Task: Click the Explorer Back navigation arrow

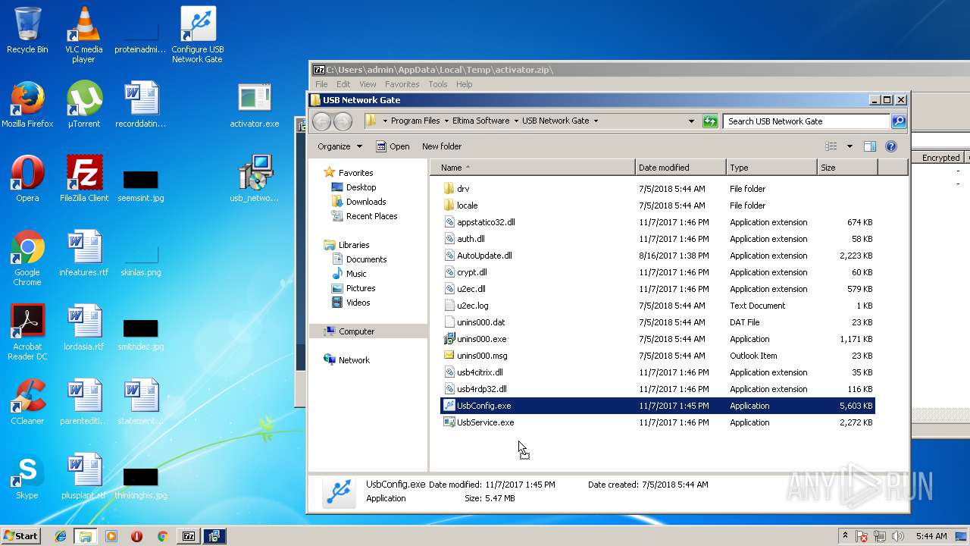Action: pos(321,121)
